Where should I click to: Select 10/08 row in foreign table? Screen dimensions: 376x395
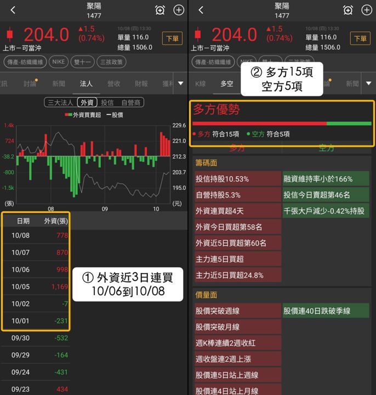(36, 235)
